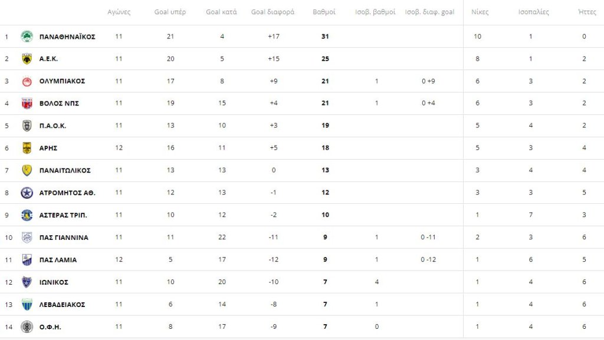Click the Άρης yellow club crest
Screen dimensions: 604x340
[27, 148]
